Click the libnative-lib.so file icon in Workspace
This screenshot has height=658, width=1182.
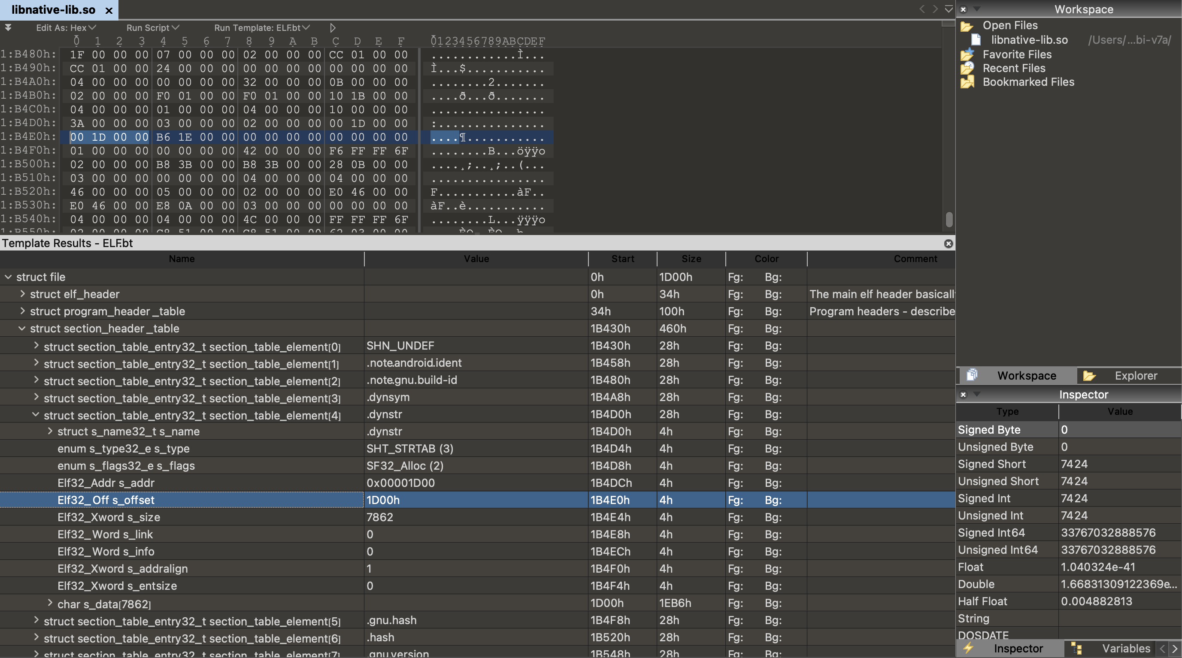[976, 40]
